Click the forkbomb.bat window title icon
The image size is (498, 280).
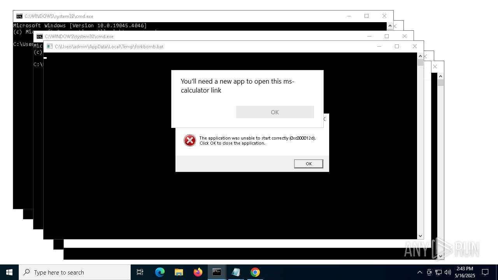[x=49, y=46]
